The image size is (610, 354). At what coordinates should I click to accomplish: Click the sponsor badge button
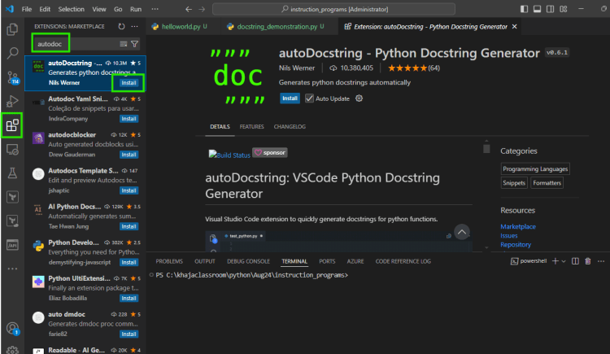pyautogui.click(x=270, y=153)
